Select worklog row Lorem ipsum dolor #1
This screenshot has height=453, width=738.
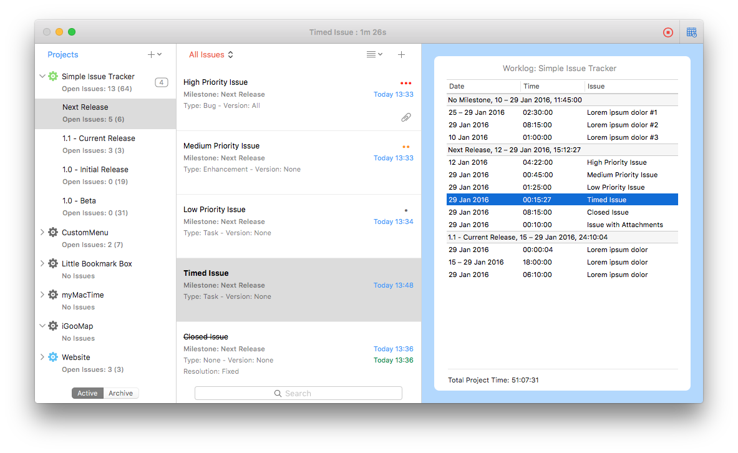point(562,112)
